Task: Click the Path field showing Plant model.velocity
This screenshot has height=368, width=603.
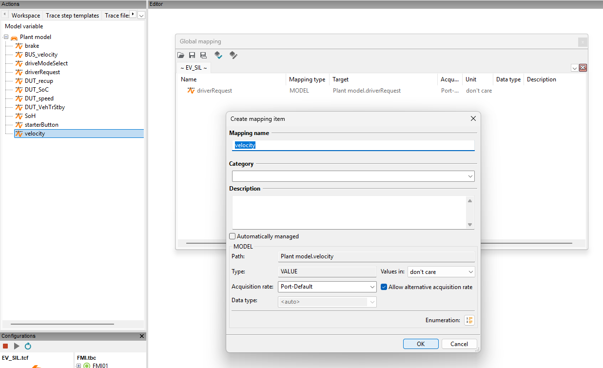Action: coord(376,256)
